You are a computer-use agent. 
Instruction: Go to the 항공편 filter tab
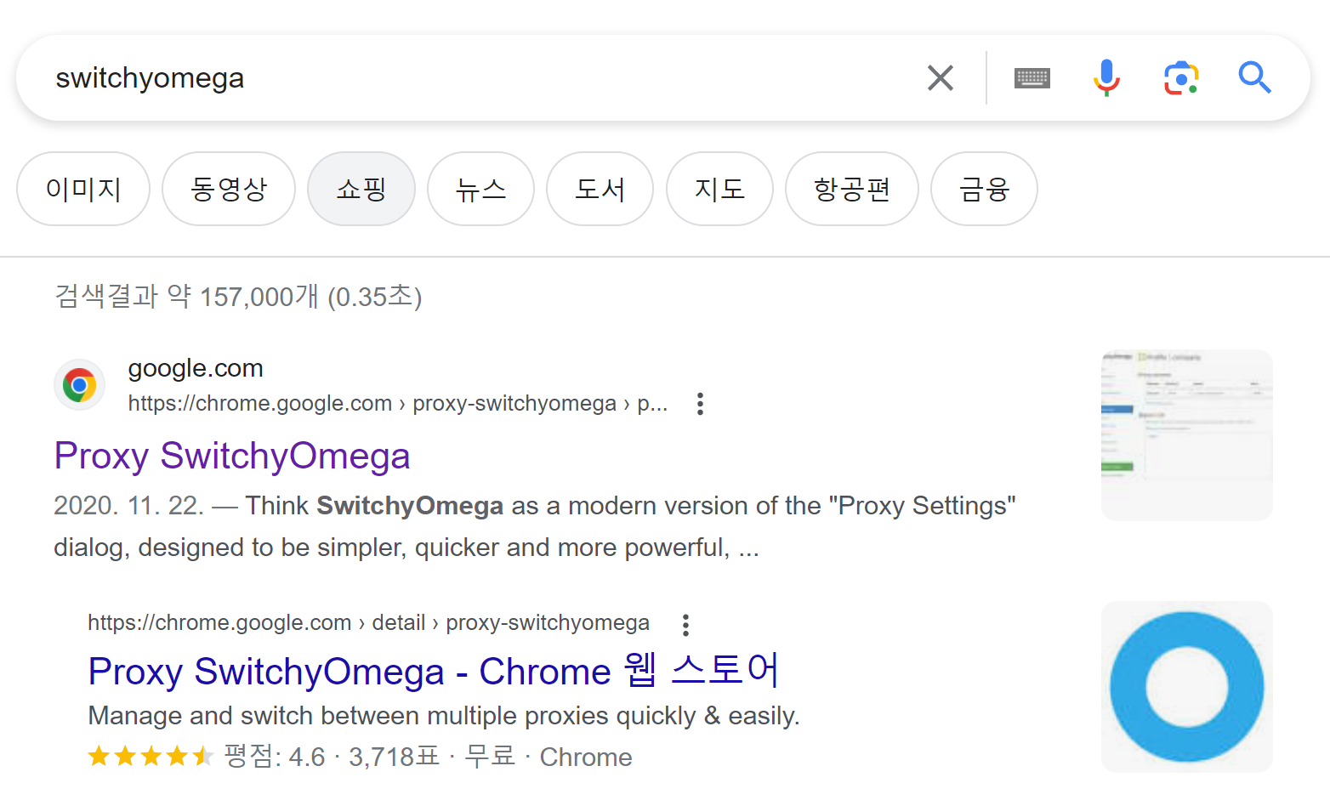[x=852, y=189]
